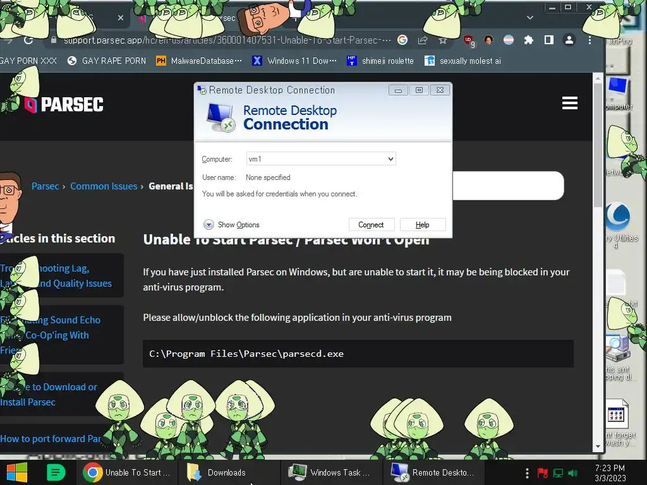Click the page scrollbar up arrow
Screen dimensions: 647x485
[598, 78]
